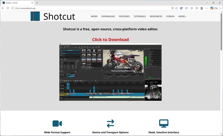Reload the page with the refresh icon

point(8,8)
